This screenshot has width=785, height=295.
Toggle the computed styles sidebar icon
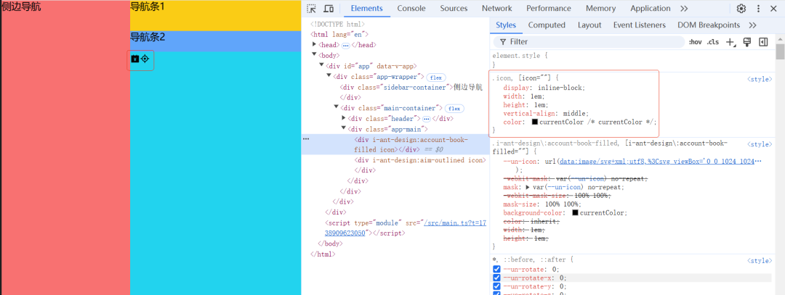pos(763,42)
